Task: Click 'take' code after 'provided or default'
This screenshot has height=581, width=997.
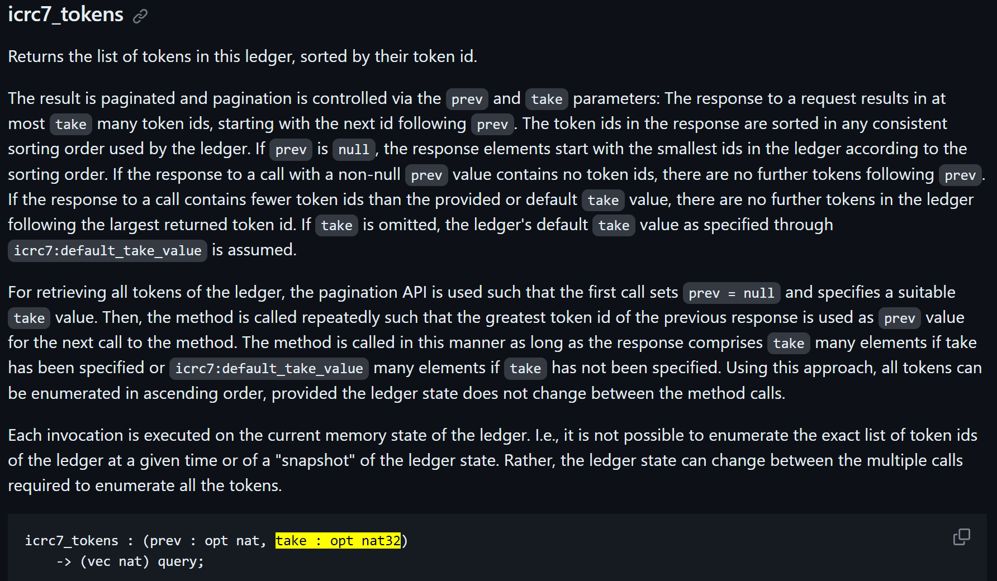Action: tap(603, 200)
